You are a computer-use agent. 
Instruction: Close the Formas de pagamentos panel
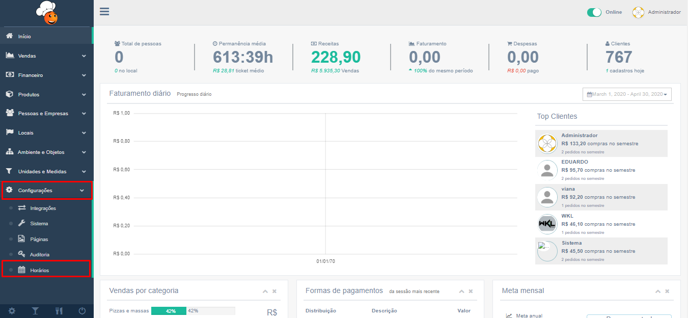click(471, 291)
